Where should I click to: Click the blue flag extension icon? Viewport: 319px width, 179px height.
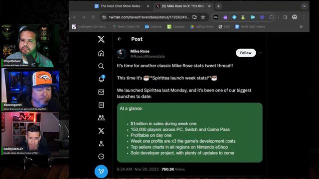tap(253, 17)
